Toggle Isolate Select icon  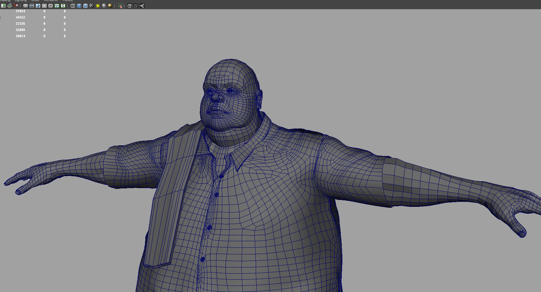coord(120,6)
